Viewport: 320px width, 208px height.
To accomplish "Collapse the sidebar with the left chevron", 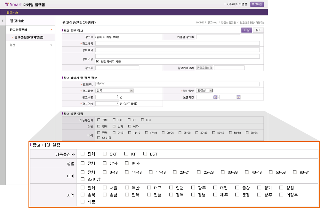I will pyautogui.click(x=3, y=20).
